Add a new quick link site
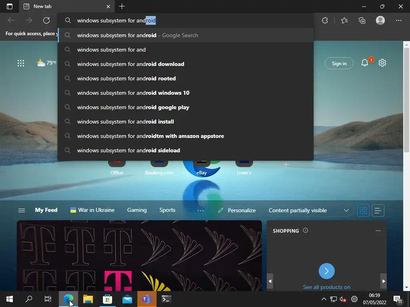This screenshot has width=410, height=307. point(286,165)
